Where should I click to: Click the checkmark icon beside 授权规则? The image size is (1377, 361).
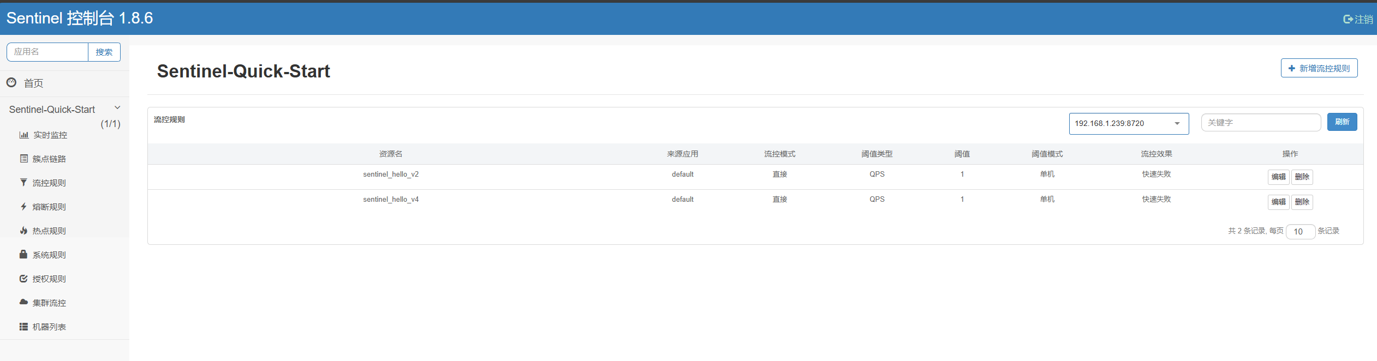tap(23, 279)
